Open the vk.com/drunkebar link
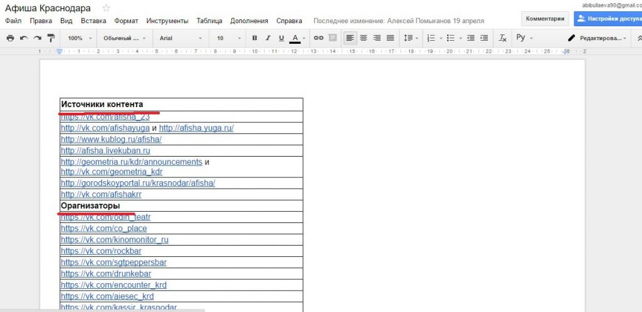Screen dimensions: 642x312 pyautogui.click(x=105, y=274)
